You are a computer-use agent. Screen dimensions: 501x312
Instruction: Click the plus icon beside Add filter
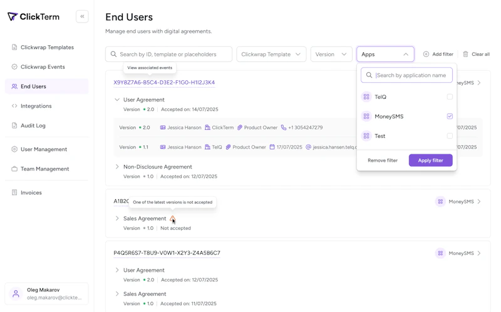pyautogui.click(x=426, y=54)
